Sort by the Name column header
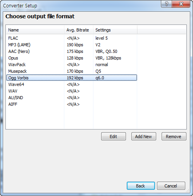Viewport: 193px width, 196px height. (x=35, y=30)
